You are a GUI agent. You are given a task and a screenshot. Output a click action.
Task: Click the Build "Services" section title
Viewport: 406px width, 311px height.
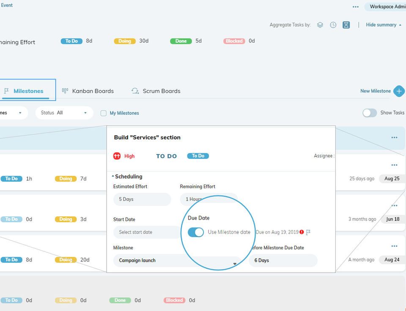[147, 137]
